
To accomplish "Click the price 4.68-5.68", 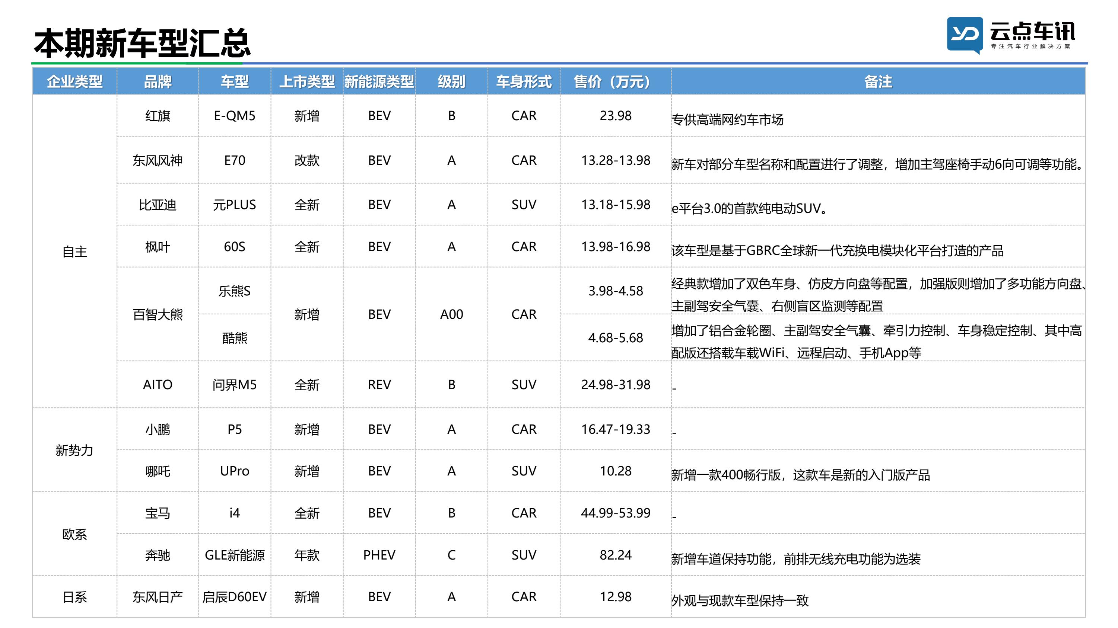I will pos(615,338).
